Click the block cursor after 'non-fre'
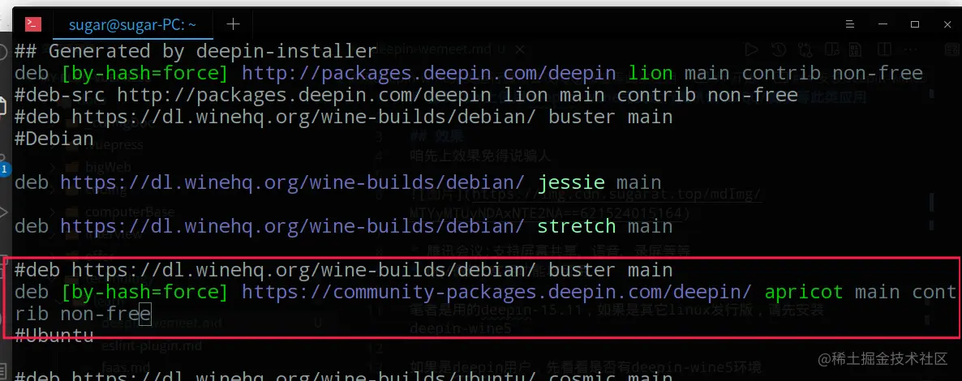Screen dimensions: 962x381 [145, 315]
